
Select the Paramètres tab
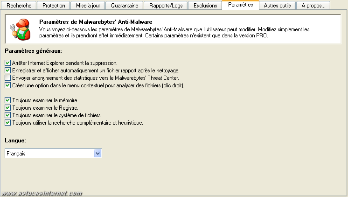click(x=241, y=5)
